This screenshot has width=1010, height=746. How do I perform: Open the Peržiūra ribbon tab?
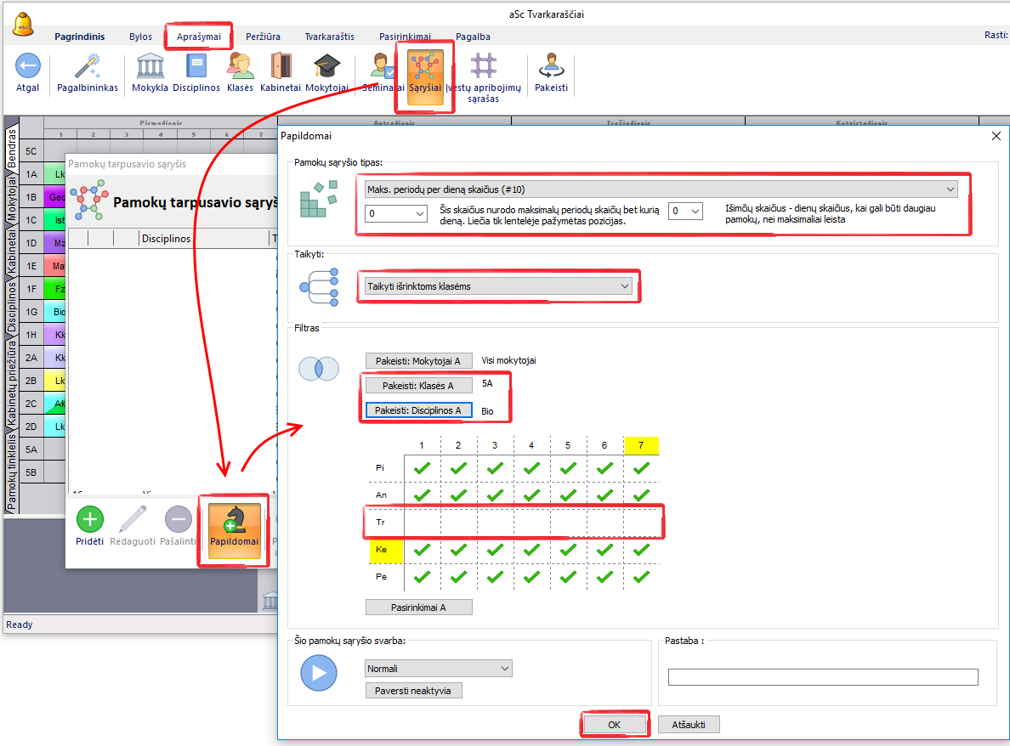[263, 37]
